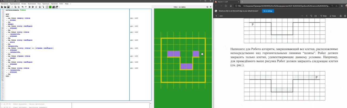This screenshot has width=347, height=108.
Task: Open a new Edge tab with plus
Action: (242, 2)
